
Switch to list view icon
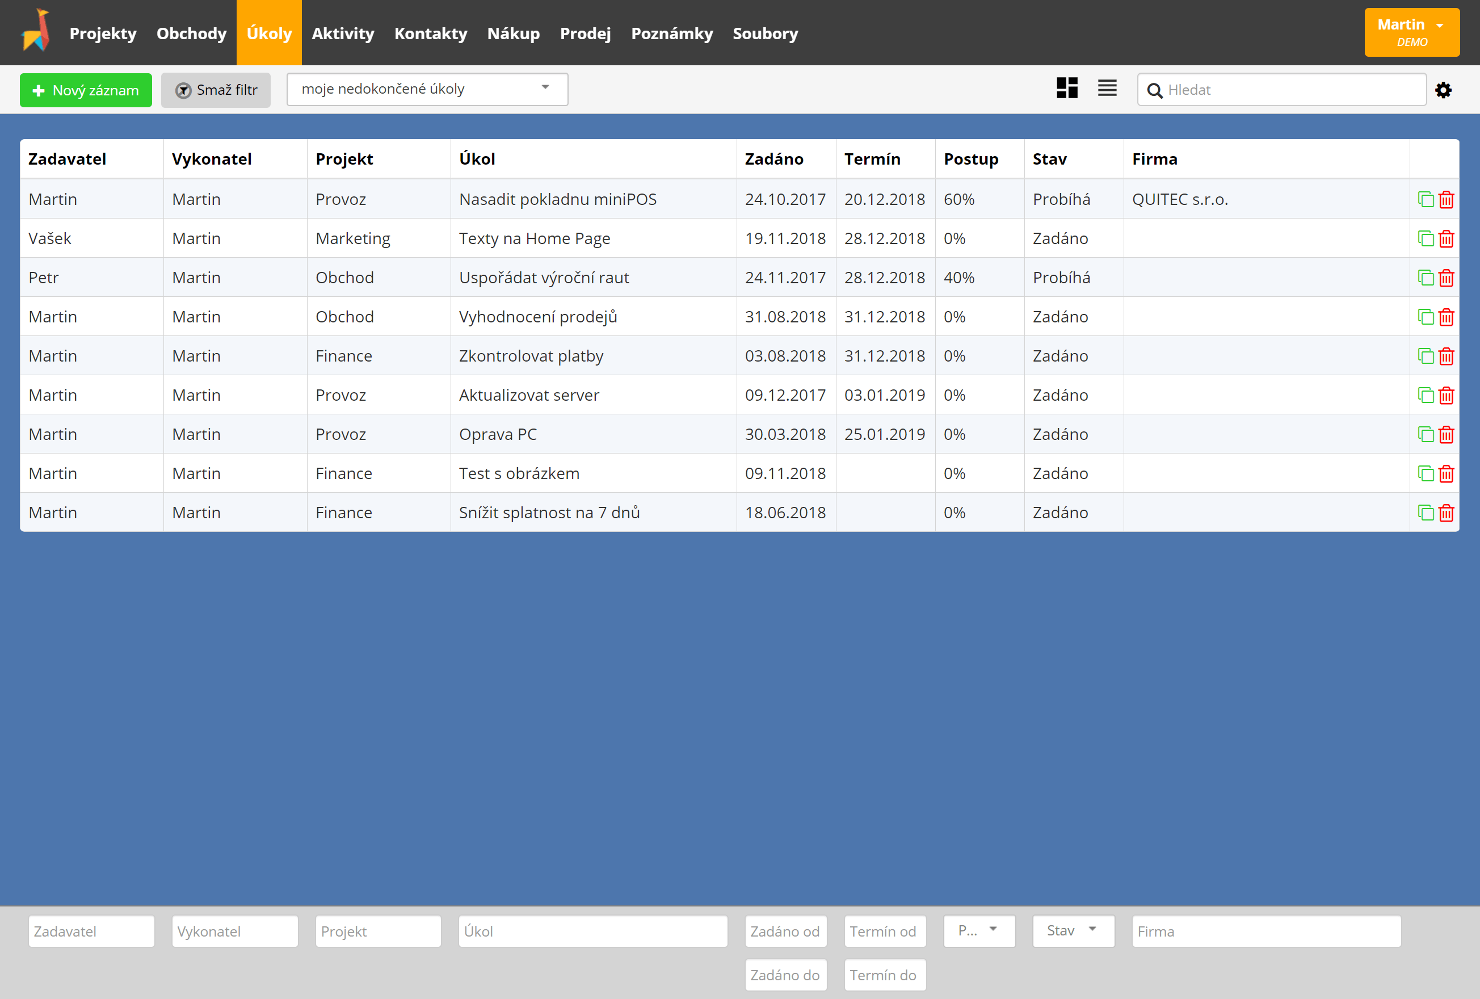coord(1108,88)
